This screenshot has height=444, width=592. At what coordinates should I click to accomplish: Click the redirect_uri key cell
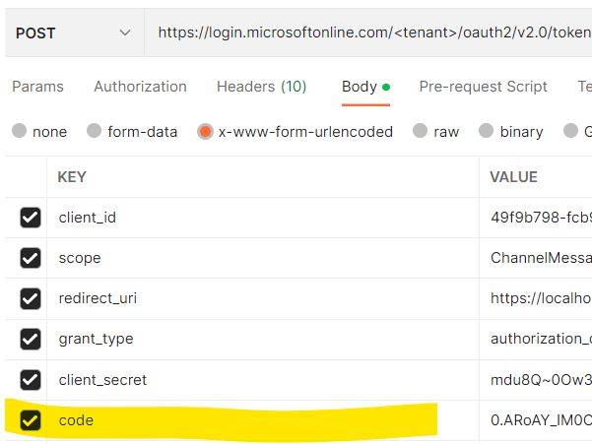coord(263,298)
